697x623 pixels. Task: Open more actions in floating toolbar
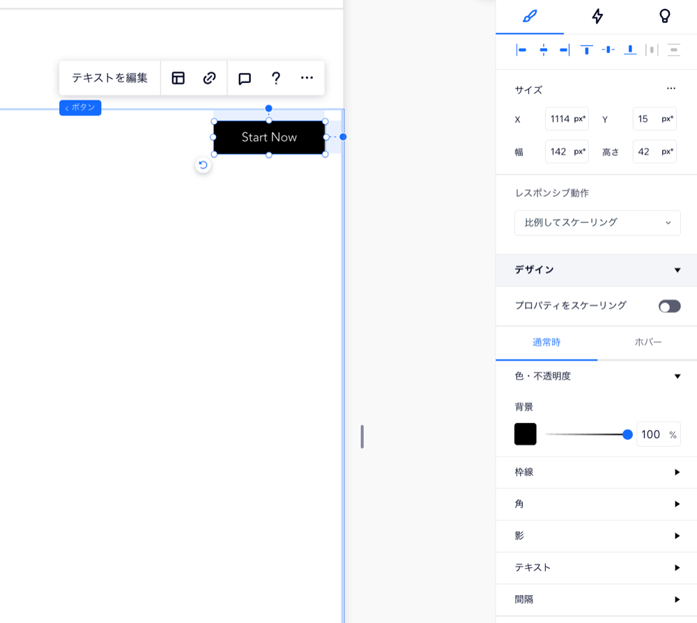coord(307,78)
